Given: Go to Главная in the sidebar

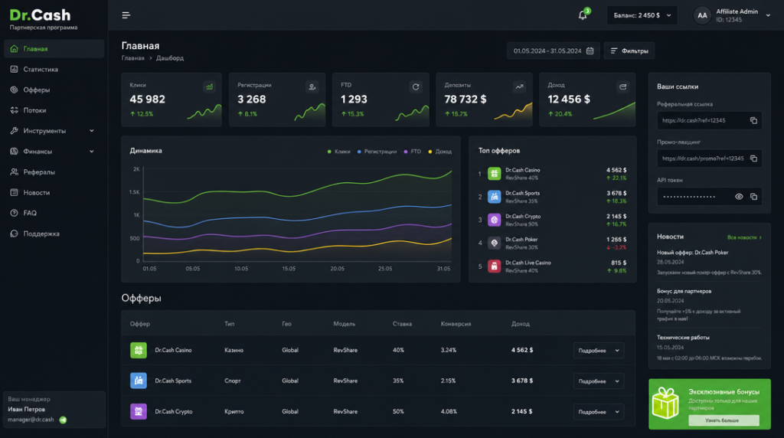Looking at the screenshot, I should coord(54,48).
